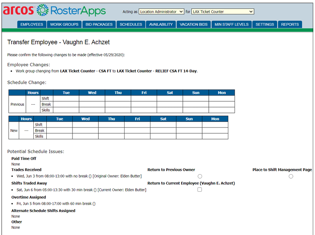Screen dimensions: 315x235
Task: Choose the Place to Shift Management Page radio
Action: point(291,176)
